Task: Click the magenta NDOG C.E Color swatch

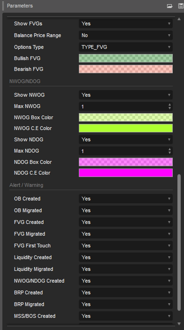Action: (x=125, y=173)
